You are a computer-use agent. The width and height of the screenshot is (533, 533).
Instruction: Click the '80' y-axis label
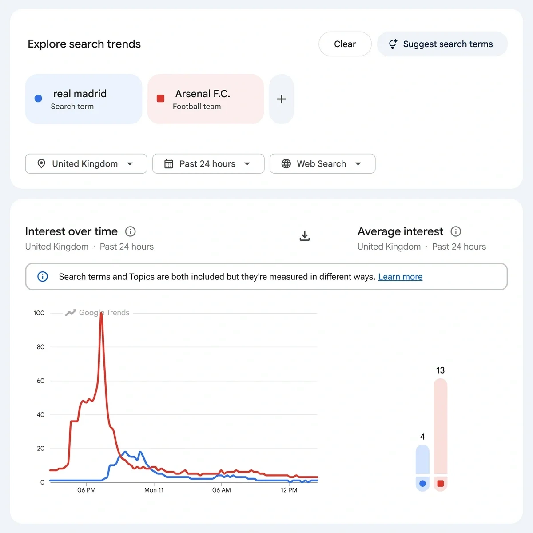click(40, 347)
